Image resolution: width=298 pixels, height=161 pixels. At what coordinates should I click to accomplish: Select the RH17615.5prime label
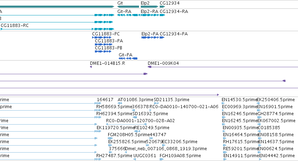pos(241,142)
